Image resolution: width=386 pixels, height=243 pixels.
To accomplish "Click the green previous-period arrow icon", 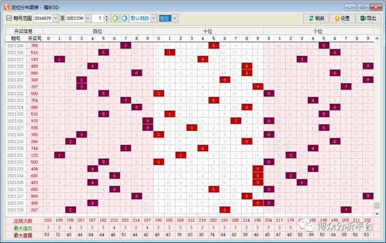I will pos(115,18).
